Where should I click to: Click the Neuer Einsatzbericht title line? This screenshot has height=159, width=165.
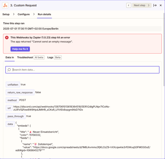(39, 132)
